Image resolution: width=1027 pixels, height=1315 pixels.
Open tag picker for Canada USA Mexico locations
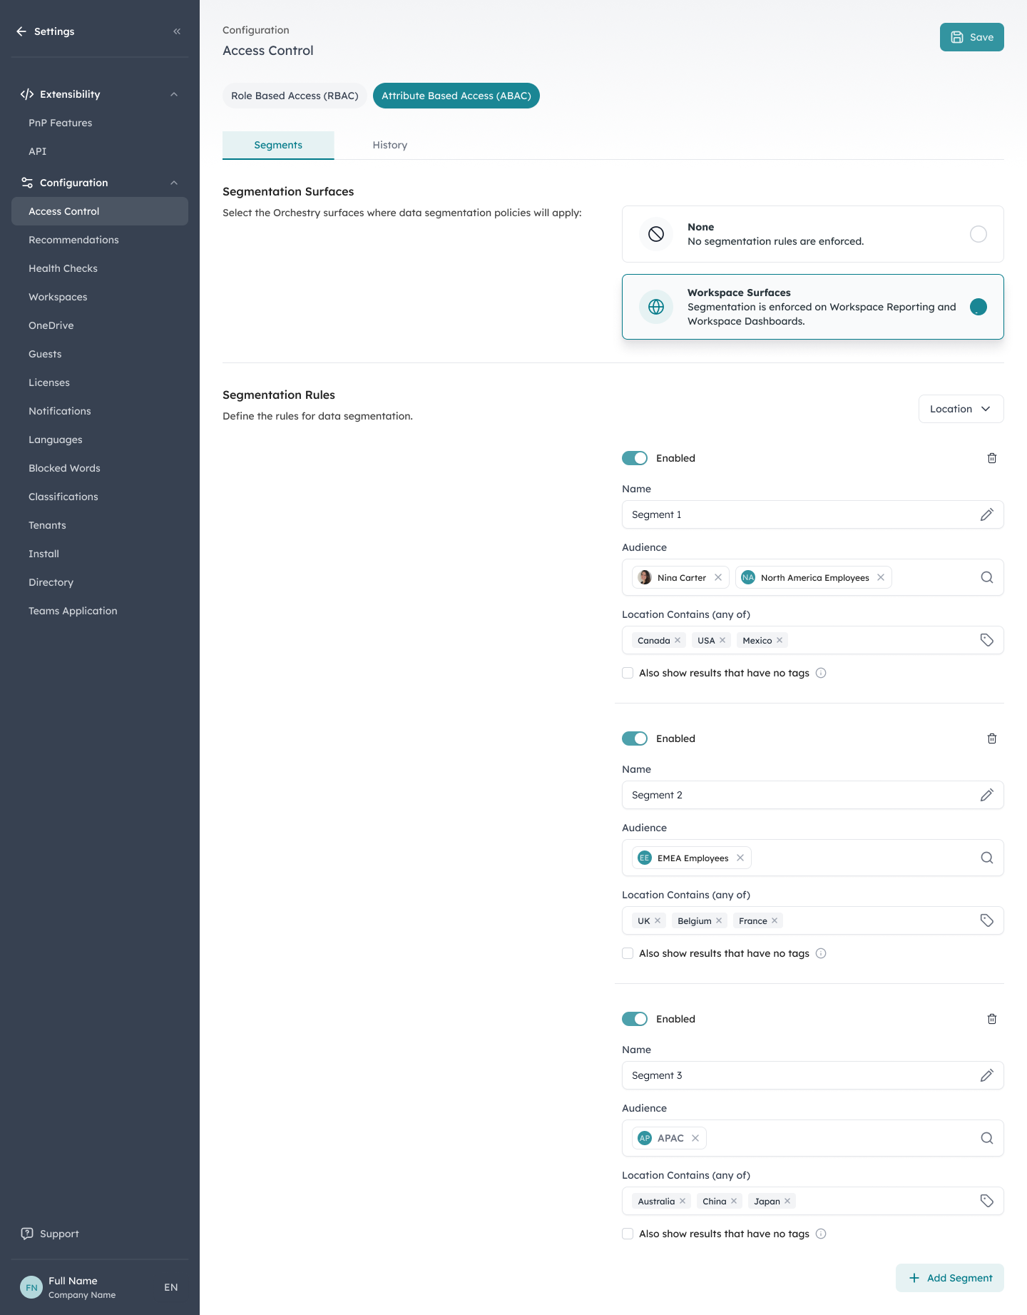tap(987, 640)
